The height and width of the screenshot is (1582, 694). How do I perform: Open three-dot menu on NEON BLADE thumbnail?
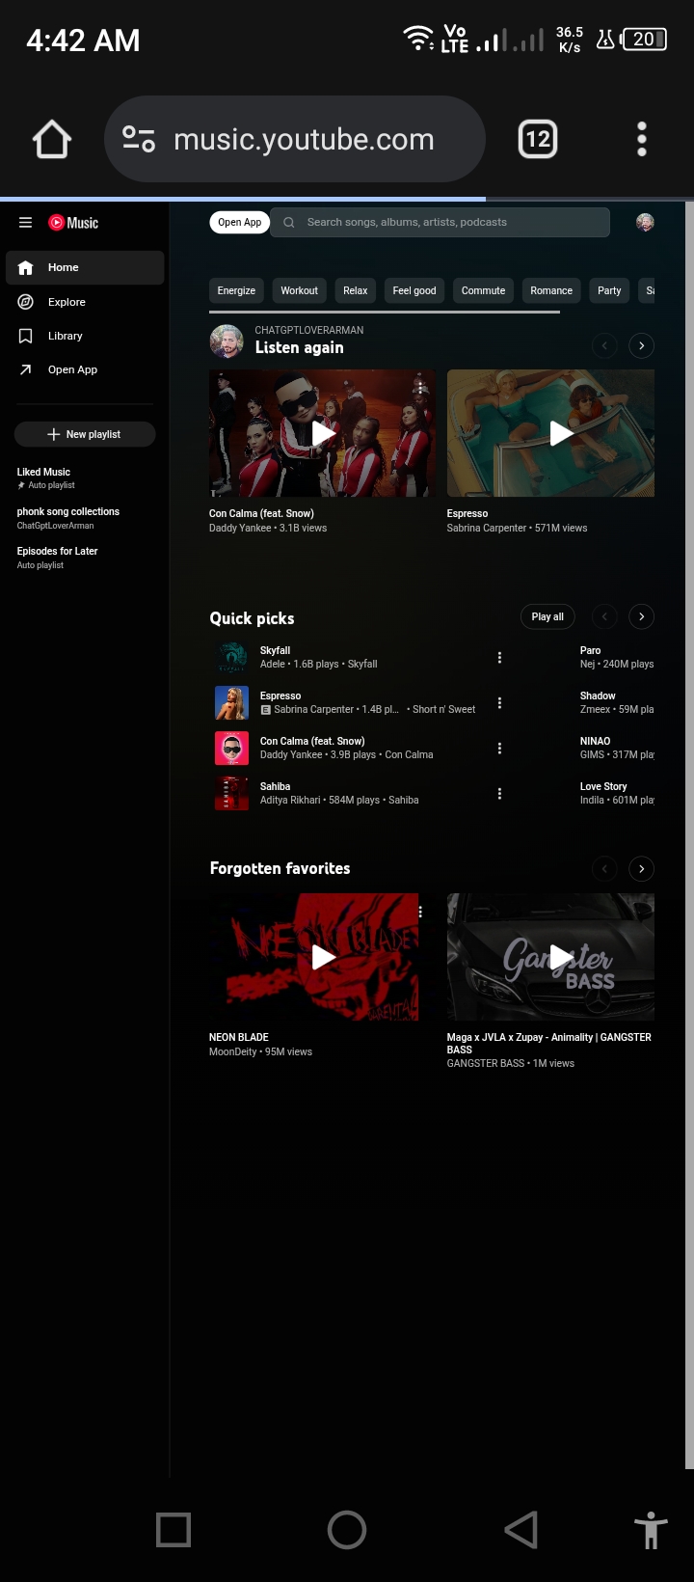(x=420, y=912)
